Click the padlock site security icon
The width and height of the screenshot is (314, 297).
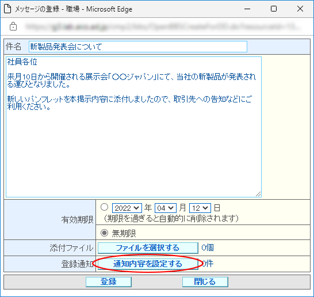13,26
